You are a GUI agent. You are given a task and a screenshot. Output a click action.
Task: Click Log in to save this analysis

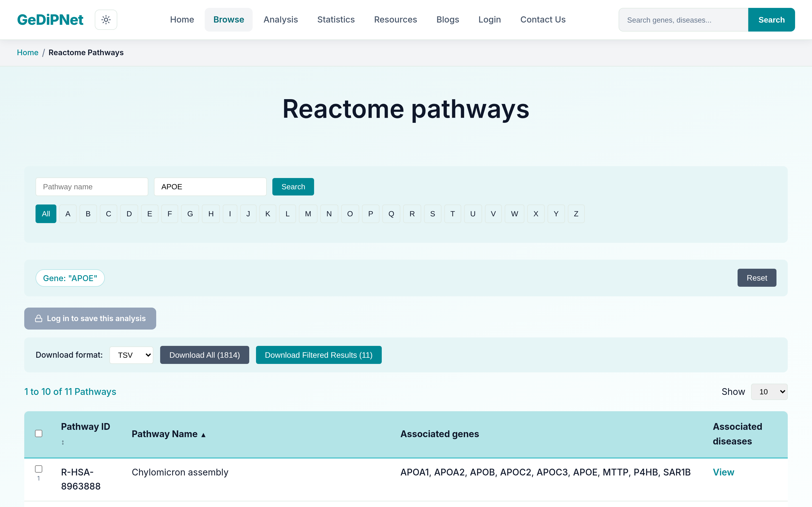click(x=90, y=319)
